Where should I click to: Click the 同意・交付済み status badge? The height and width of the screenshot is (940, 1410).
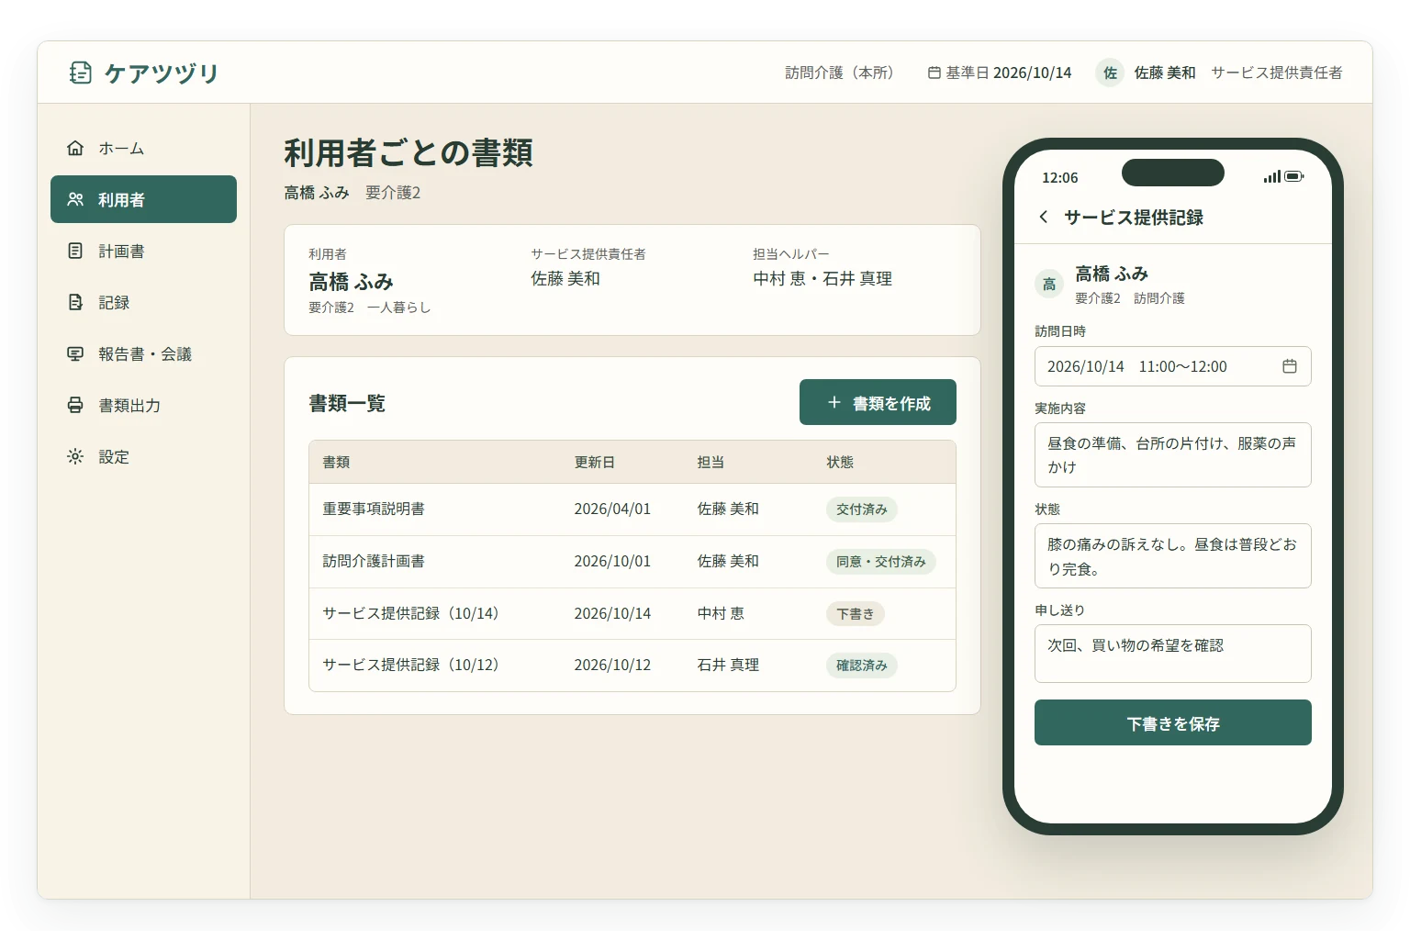pos(881,562)
